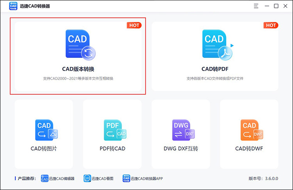This screenshot has height=190, width=293.
Task: Click the CAD转图片 icon
Action: click(46, 130)
